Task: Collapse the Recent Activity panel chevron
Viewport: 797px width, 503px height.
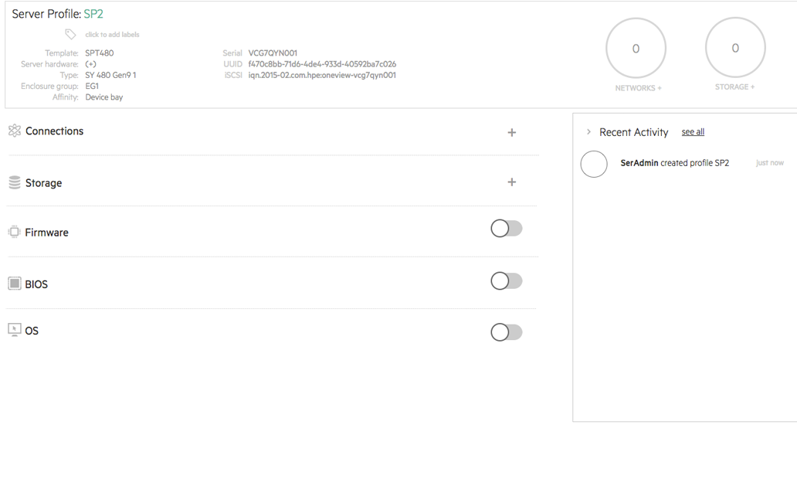Action: tap(588, 132)
